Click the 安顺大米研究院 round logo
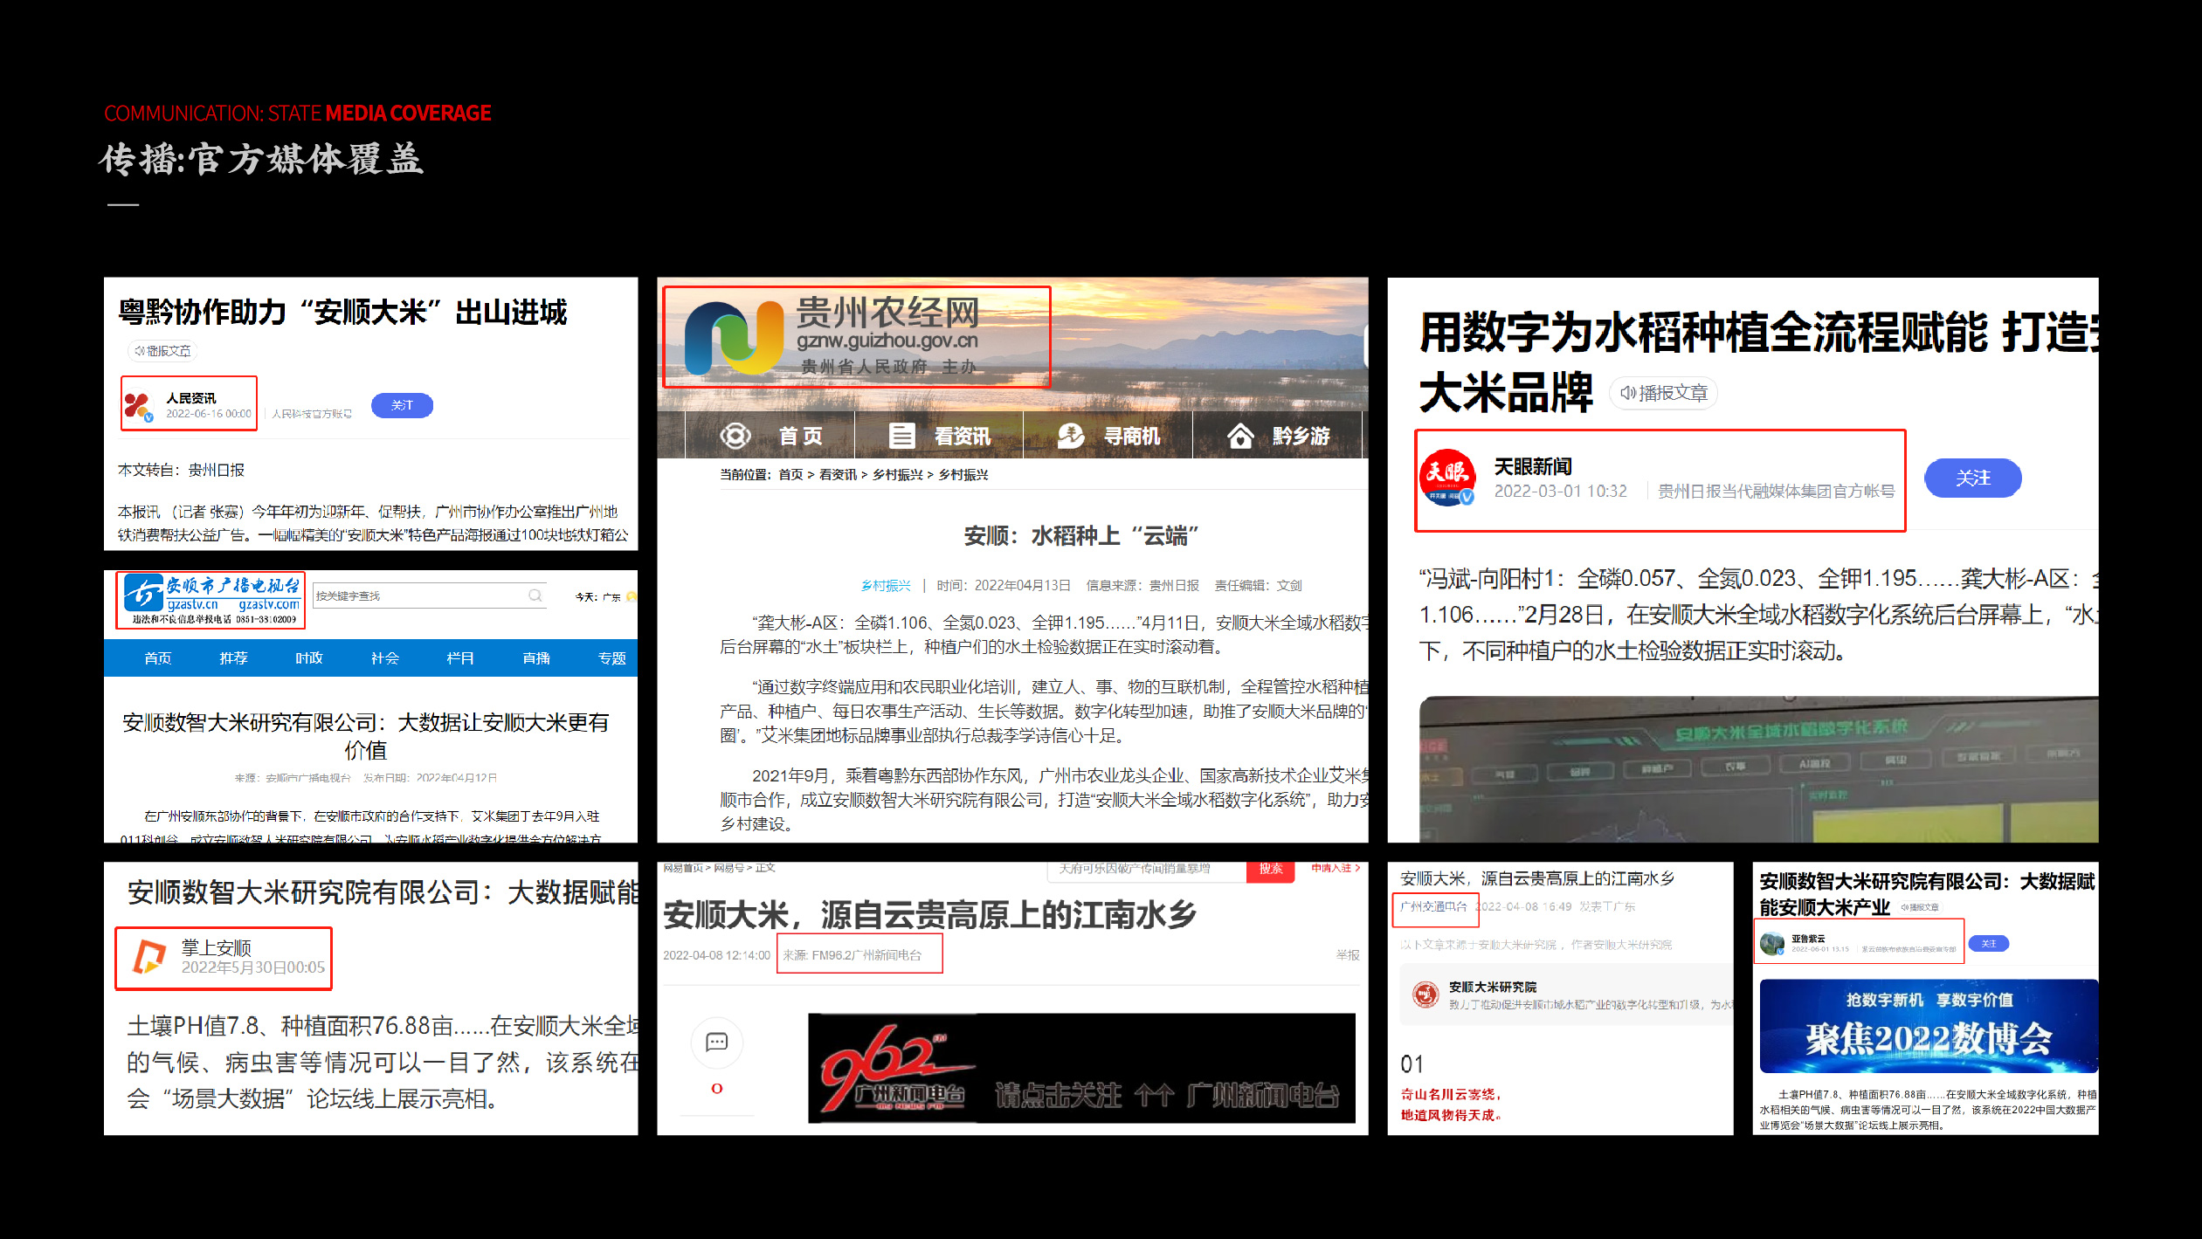Image resolution: width=2202 pixels, height=1239 pixels. [x=1425, y=994]
